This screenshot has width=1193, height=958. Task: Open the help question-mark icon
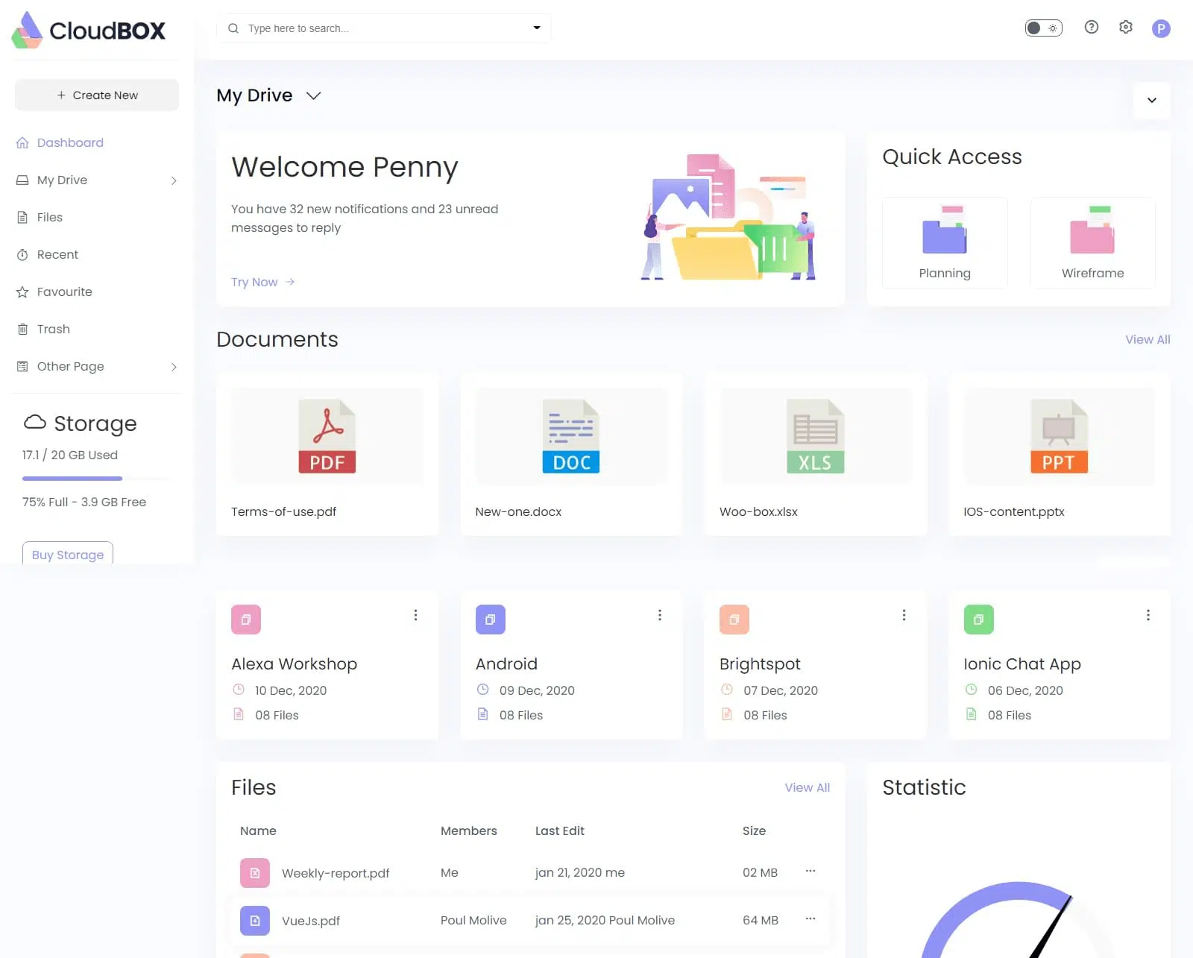click(x=1091, y=27)
